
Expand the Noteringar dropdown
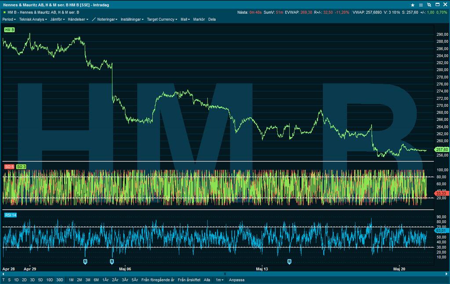pyautogui.click(x=107, y=19)
